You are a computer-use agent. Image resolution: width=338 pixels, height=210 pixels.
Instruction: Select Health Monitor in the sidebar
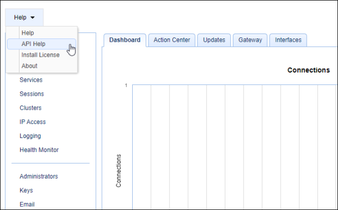click(39, 150)
